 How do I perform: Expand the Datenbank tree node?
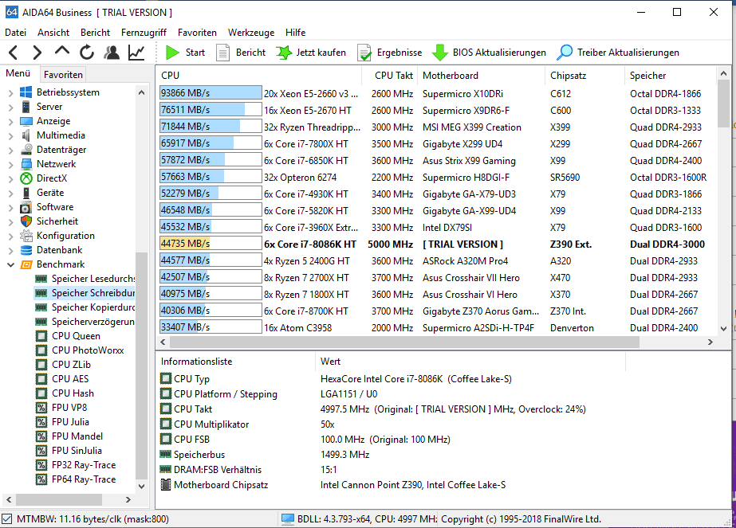tap(11, 250)
